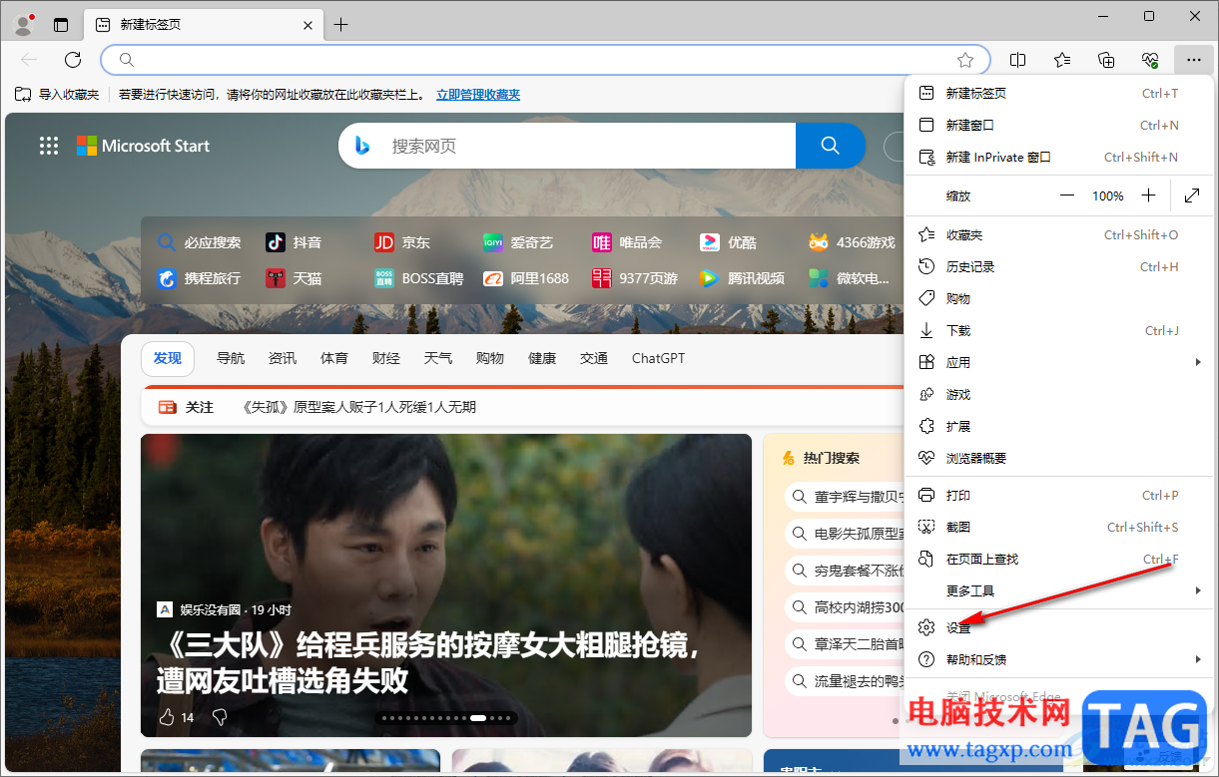
Task: Click the three-dot settings and more button
Action: [1194, 60]
